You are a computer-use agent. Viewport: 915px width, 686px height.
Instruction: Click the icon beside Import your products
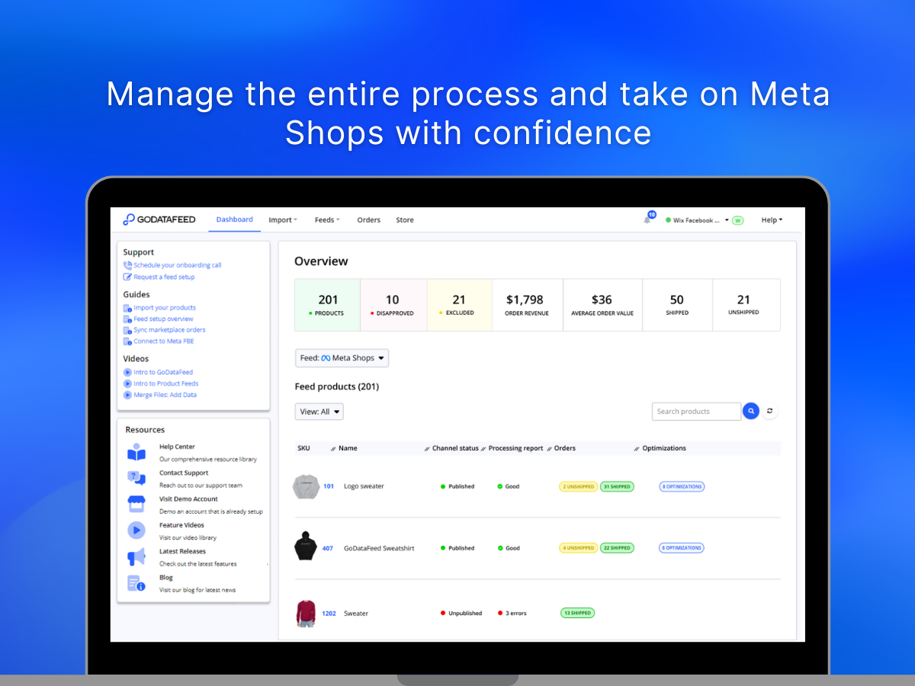click(127, 308)
